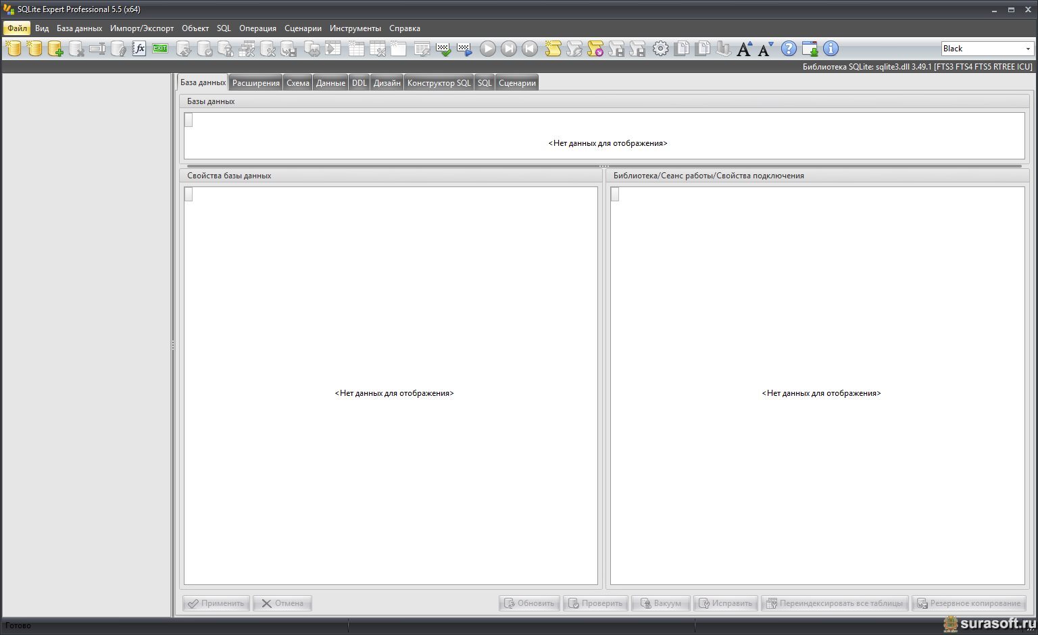The width and height of the screenshot is (1038, 635).
Task: Open the Импорт/Экспорт menu
Action: [142, 28]
